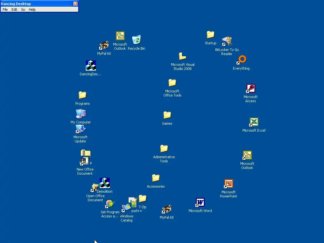Select the Recycle Bin icon

click(136, 40)
